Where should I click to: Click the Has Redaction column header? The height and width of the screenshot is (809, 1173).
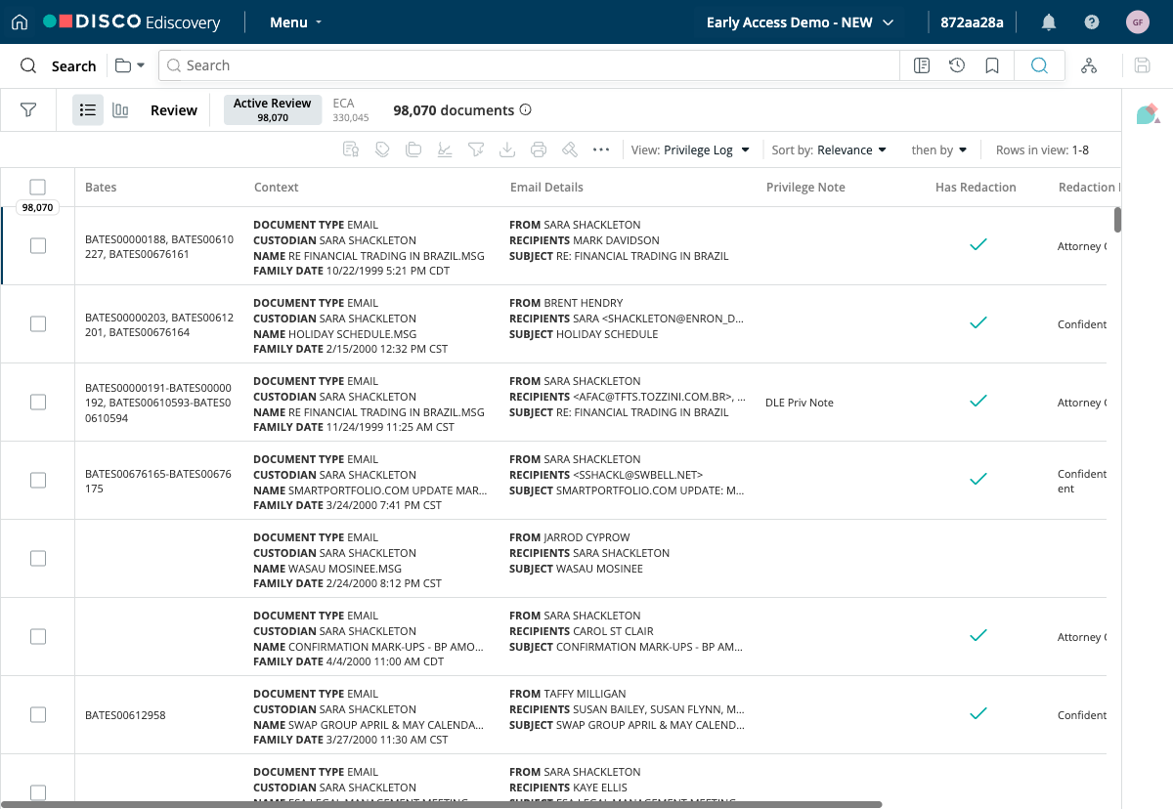tap(976, 187)
